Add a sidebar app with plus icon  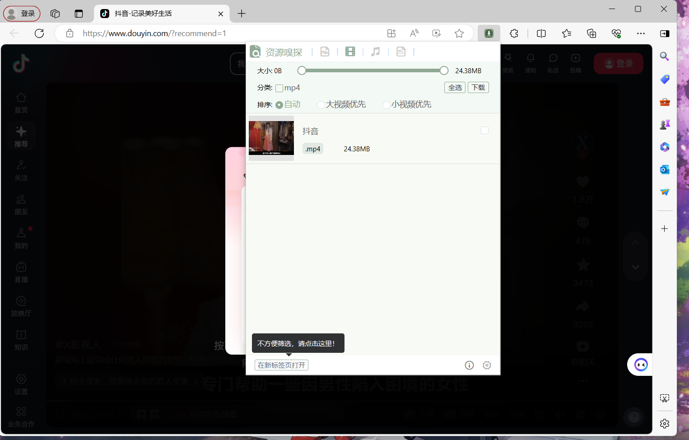pos(665,229)
